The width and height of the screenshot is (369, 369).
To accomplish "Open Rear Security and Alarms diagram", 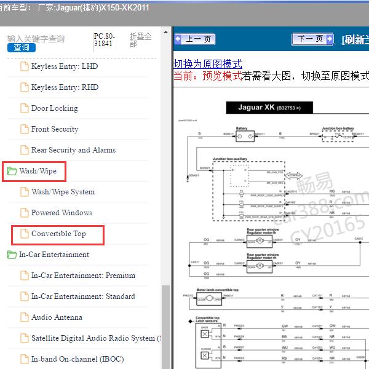I will (x=73, y=150).
